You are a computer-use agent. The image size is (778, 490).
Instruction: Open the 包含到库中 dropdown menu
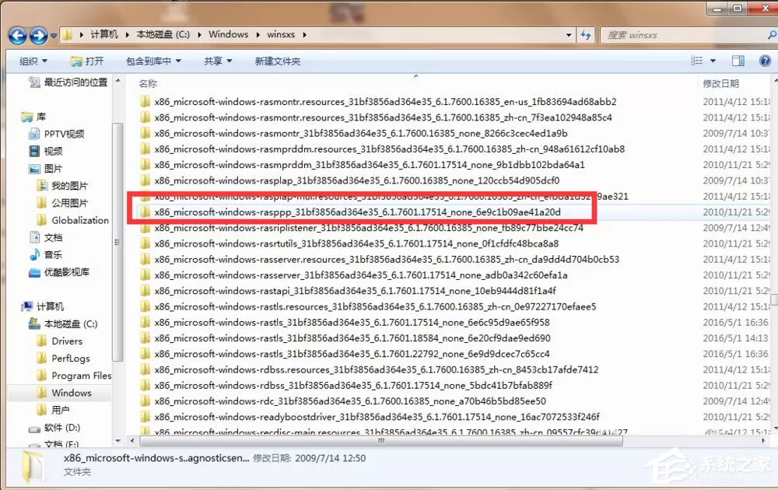coord(153,61)
